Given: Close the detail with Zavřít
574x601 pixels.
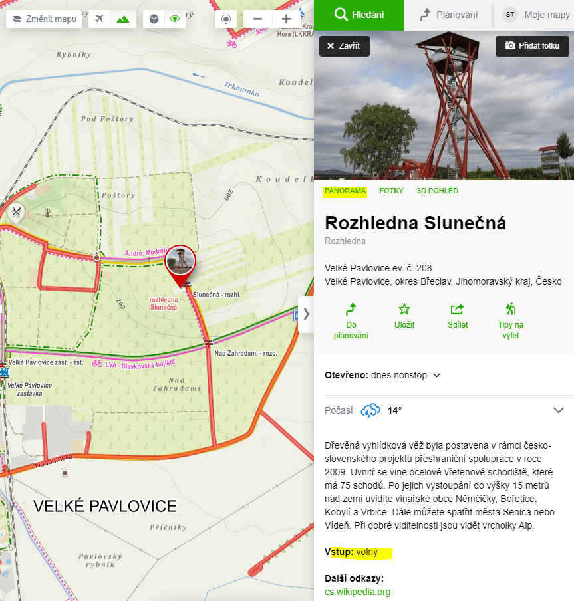Looking at the screenshot, I should coord(344,46).
